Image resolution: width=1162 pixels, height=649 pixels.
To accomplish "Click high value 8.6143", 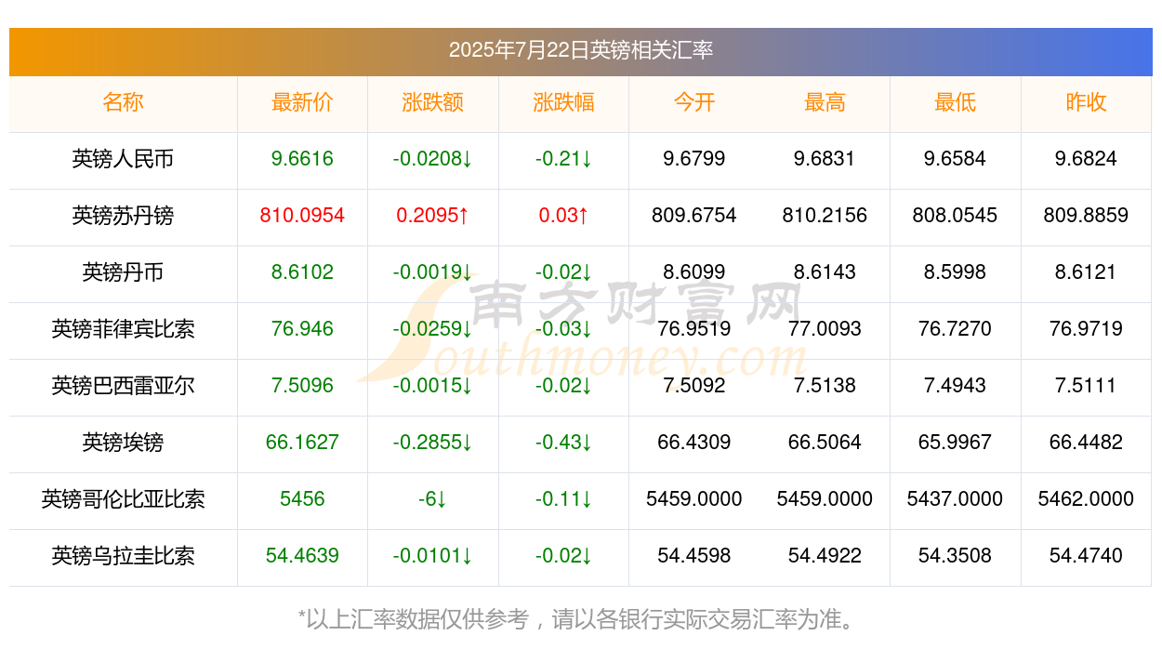I will [825, 272].
